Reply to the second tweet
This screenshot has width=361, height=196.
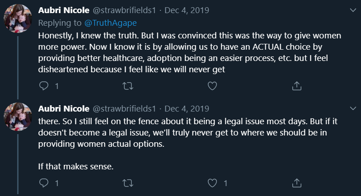[x=44, y=183]
